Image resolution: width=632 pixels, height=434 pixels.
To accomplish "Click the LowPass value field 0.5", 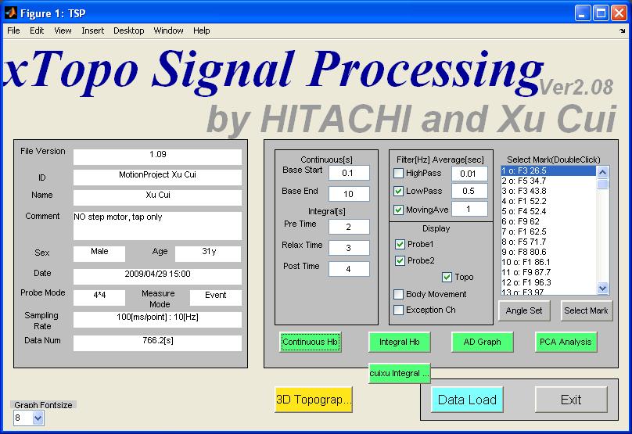I will point(469,191).
